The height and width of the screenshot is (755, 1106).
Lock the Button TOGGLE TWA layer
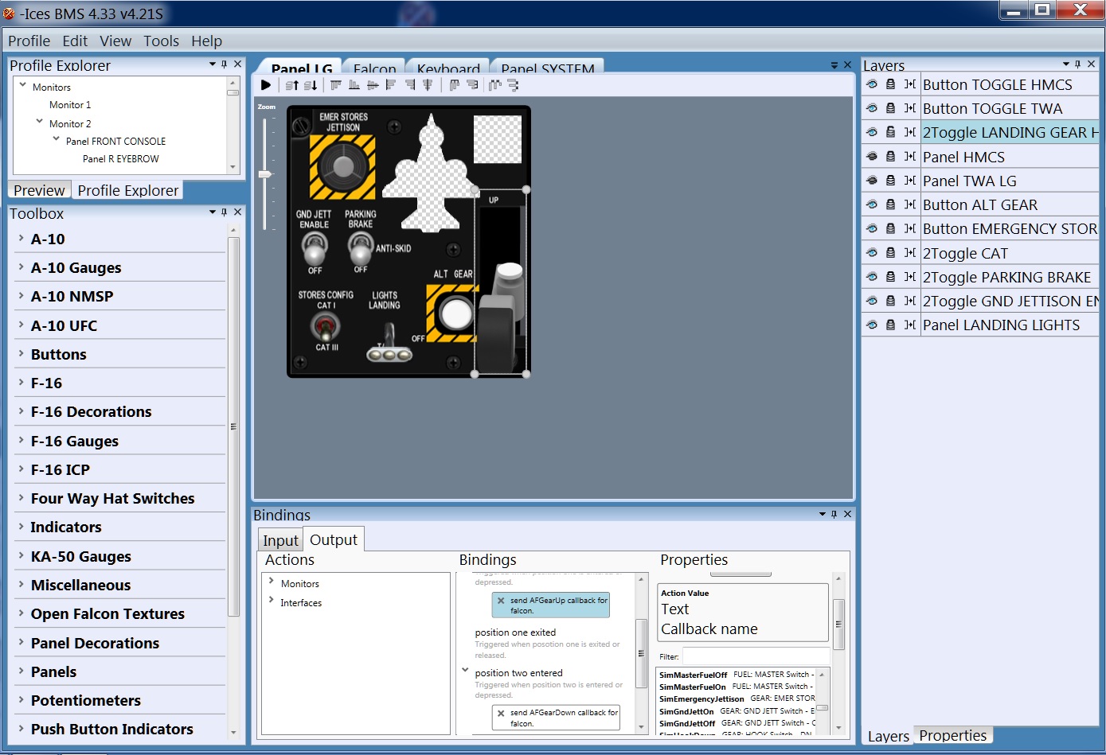click(x=891, y=108)
